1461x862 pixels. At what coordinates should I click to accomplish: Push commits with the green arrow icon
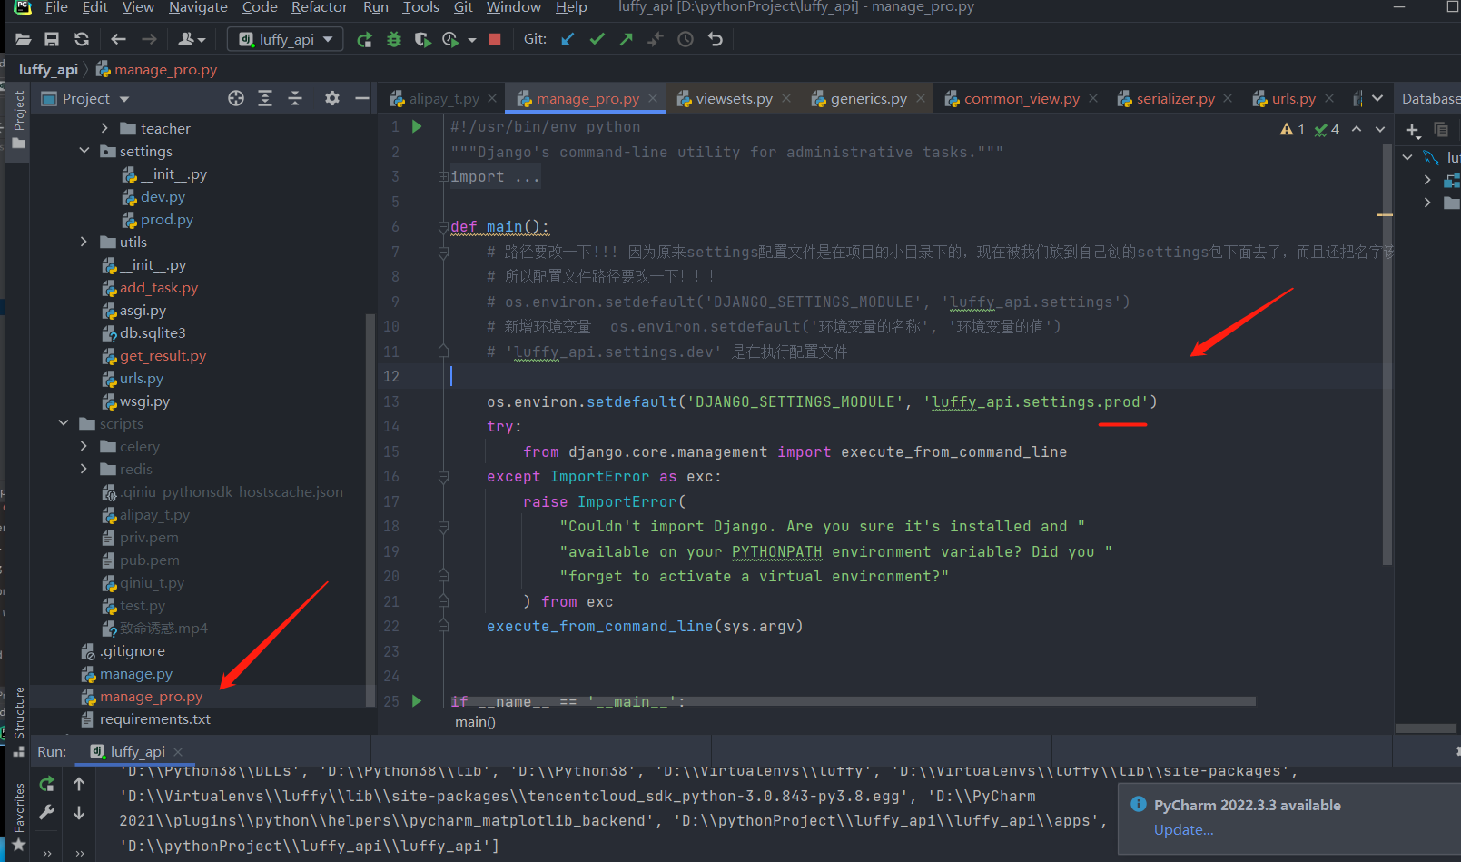(x=627, y=39)
